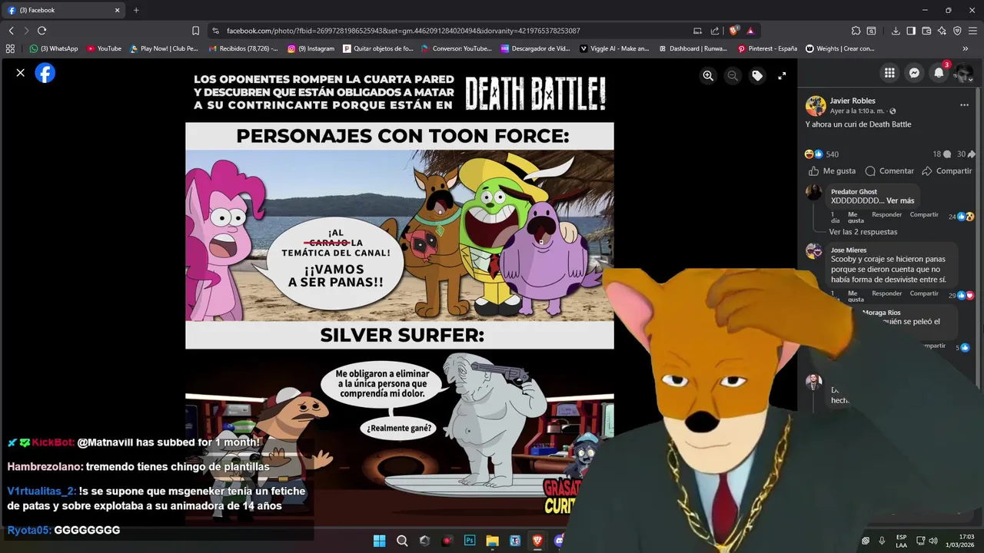Screen dimensions: 984x553
Task: Open Javier Robles avatar picture
Action: pyautogui.click(x=815, y=106)
